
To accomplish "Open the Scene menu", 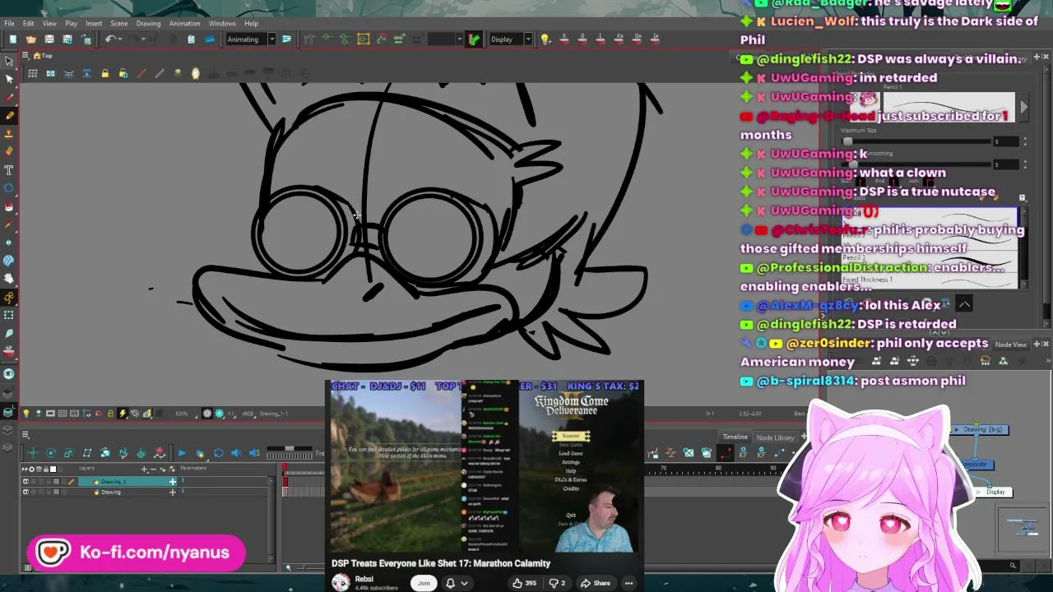I will coord(118,23).
